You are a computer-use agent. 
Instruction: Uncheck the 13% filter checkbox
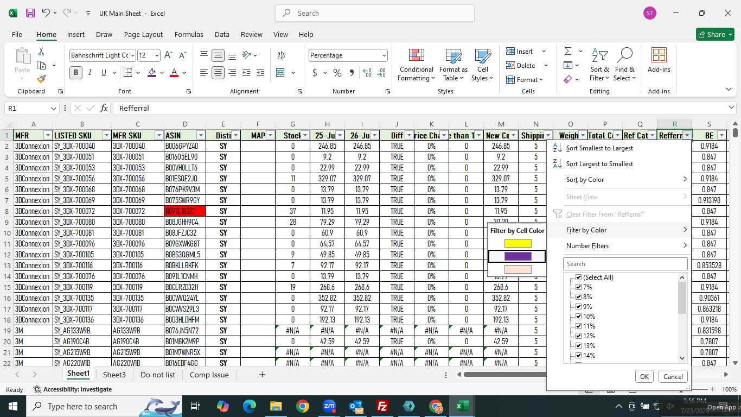[x=578, y=346]
